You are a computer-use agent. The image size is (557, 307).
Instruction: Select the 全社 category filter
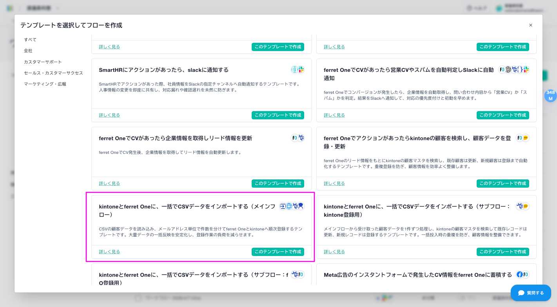pyautogui.click(x=28, y=51)
